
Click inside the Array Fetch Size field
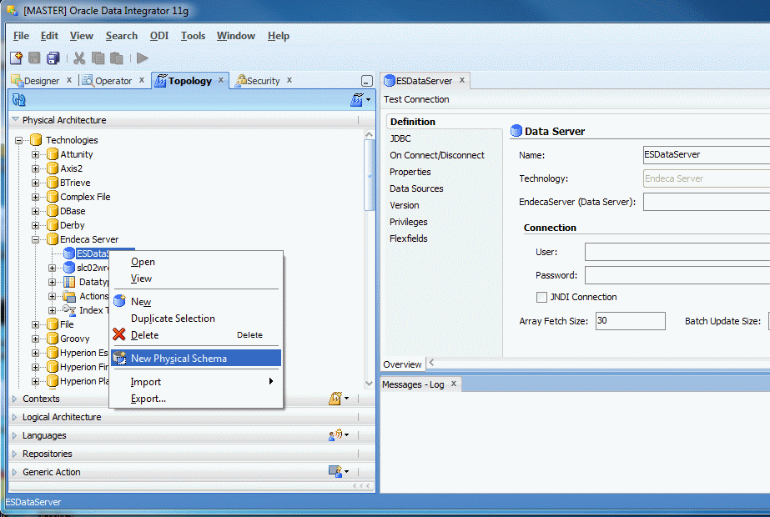click(630, 320)
